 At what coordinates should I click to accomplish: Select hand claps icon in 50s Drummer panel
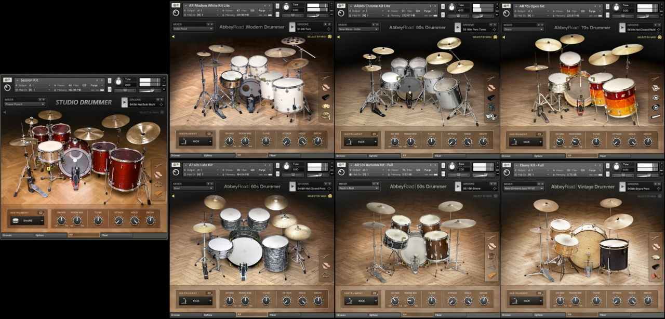point(492,246)
